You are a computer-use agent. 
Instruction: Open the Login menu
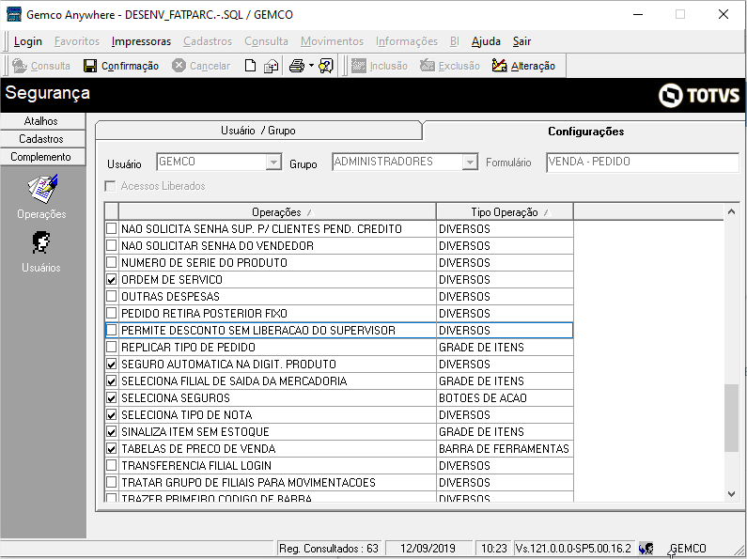coord(27,41)
